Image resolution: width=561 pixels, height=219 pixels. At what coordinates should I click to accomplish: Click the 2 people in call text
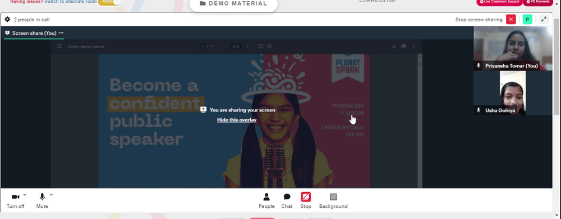[31, 20]
